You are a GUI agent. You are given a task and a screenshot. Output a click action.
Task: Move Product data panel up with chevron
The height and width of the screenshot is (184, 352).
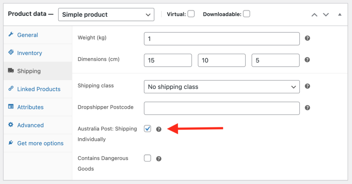click(315, 15)
